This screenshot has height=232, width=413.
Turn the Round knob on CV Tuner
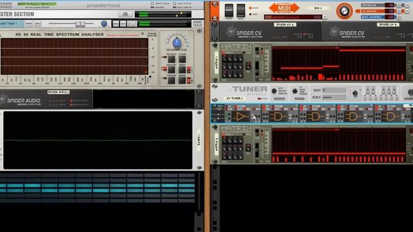point(295,91)
